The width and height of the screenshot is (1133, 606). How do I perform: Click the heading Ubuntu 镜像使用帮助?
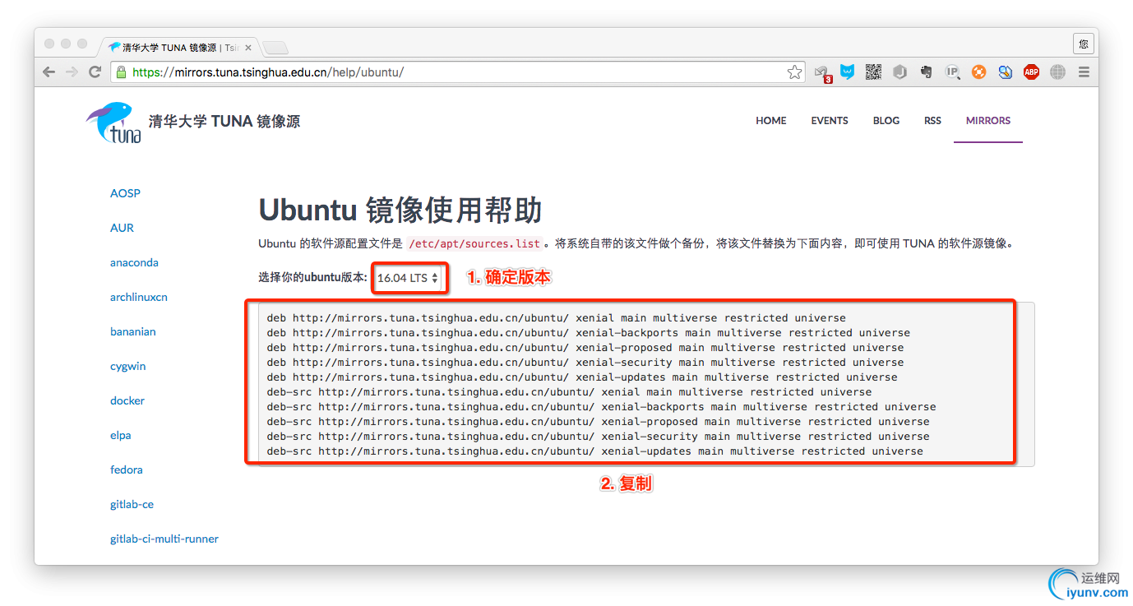pos(400,210)
